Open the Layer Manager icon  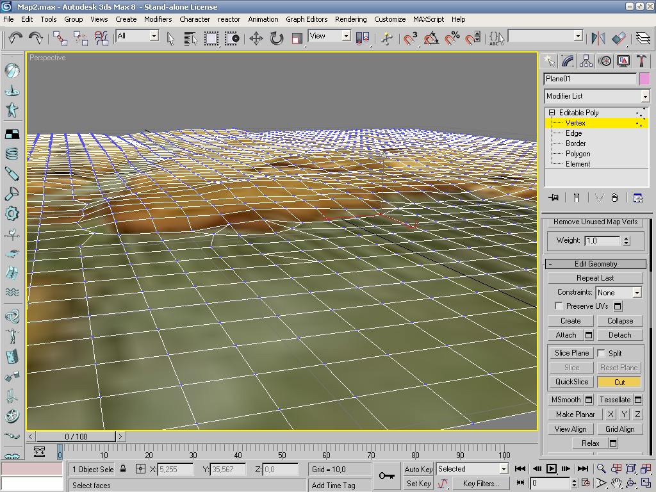[643, 38]
